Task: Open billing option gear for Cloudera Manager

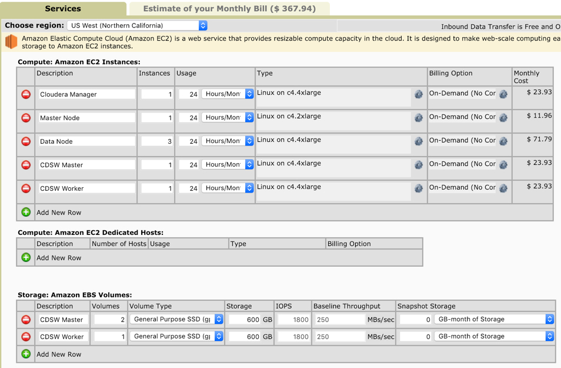Action: point(503,94)
